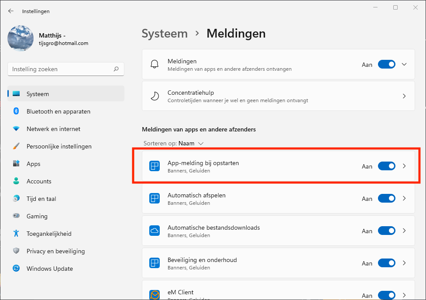Open the Concentratiehulp settings page
Image resolution: width=426 pixels, height=300 pixels.
point(278,96)
